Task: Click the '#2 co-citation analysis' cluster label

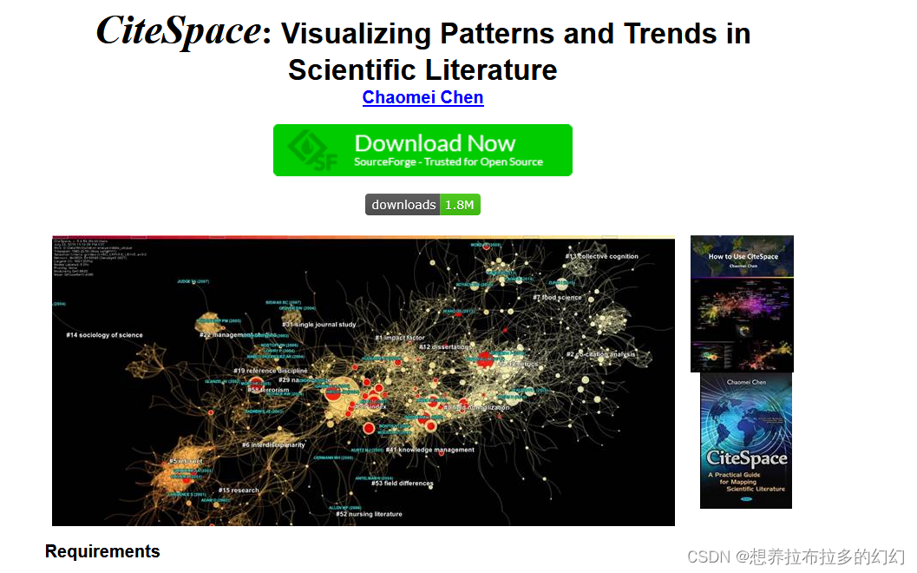Action: click(x=600, y=354)
